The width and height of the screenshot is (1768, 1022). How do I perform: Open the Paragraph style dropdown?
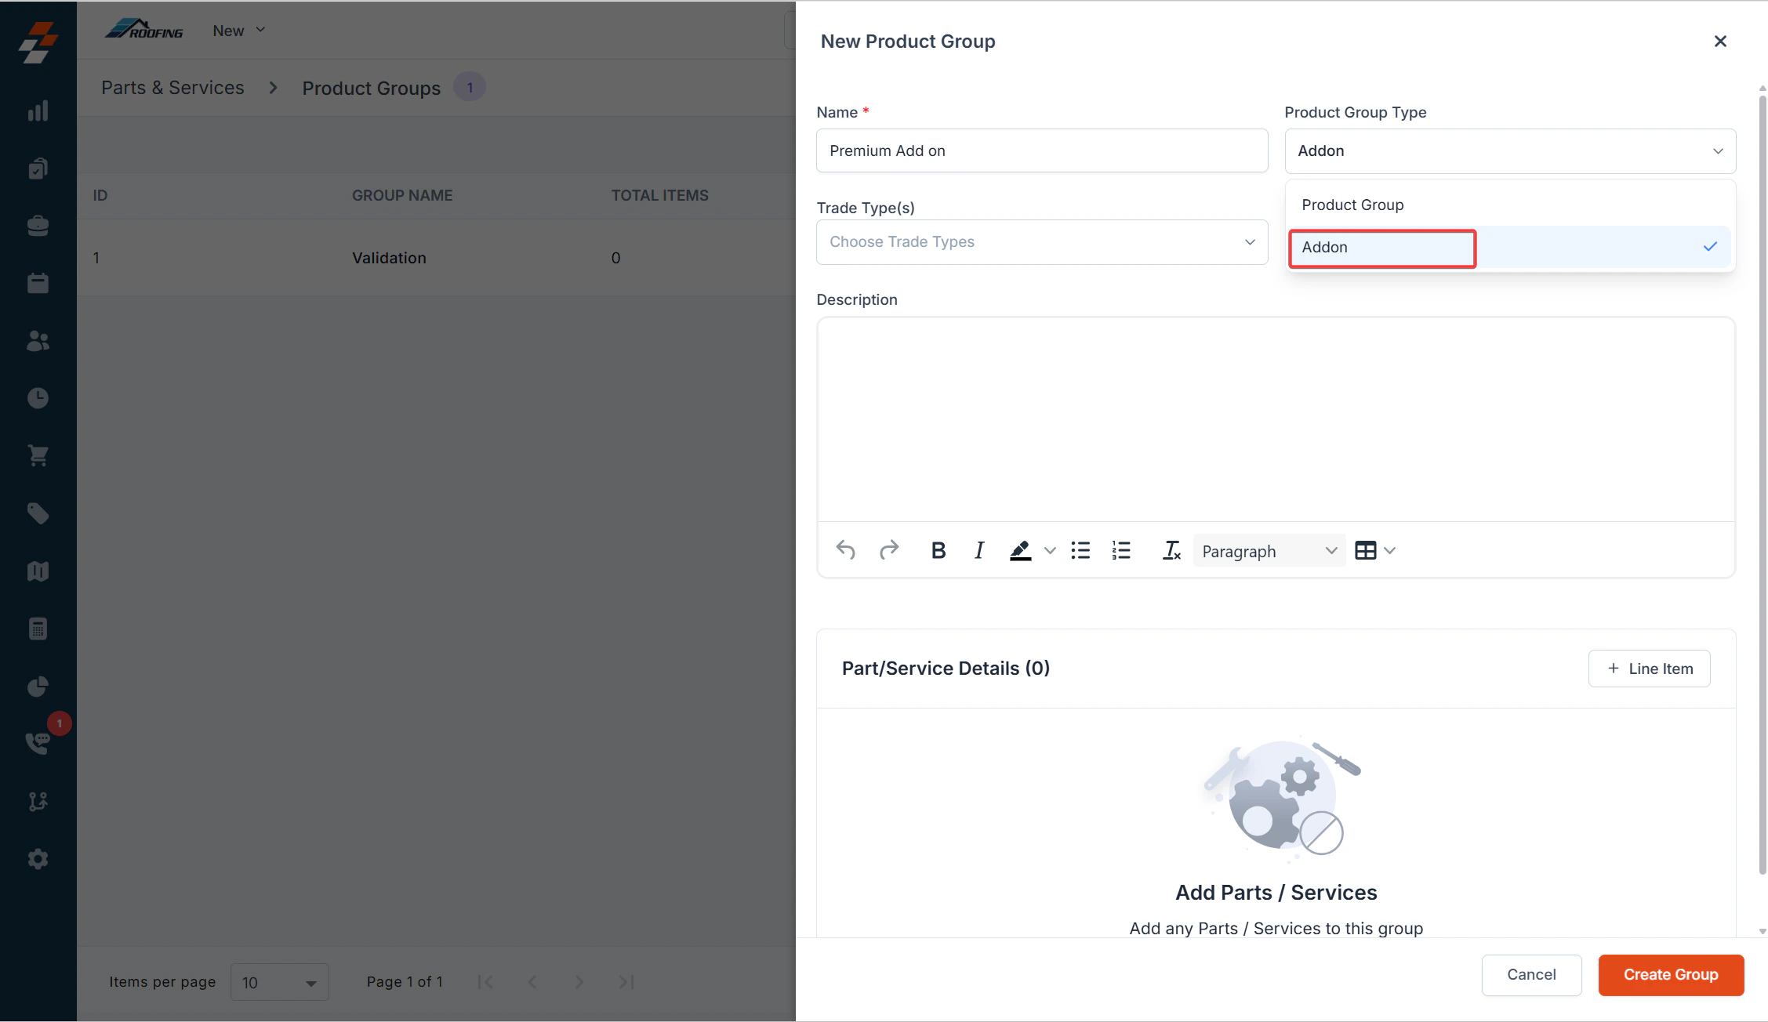1268,551
